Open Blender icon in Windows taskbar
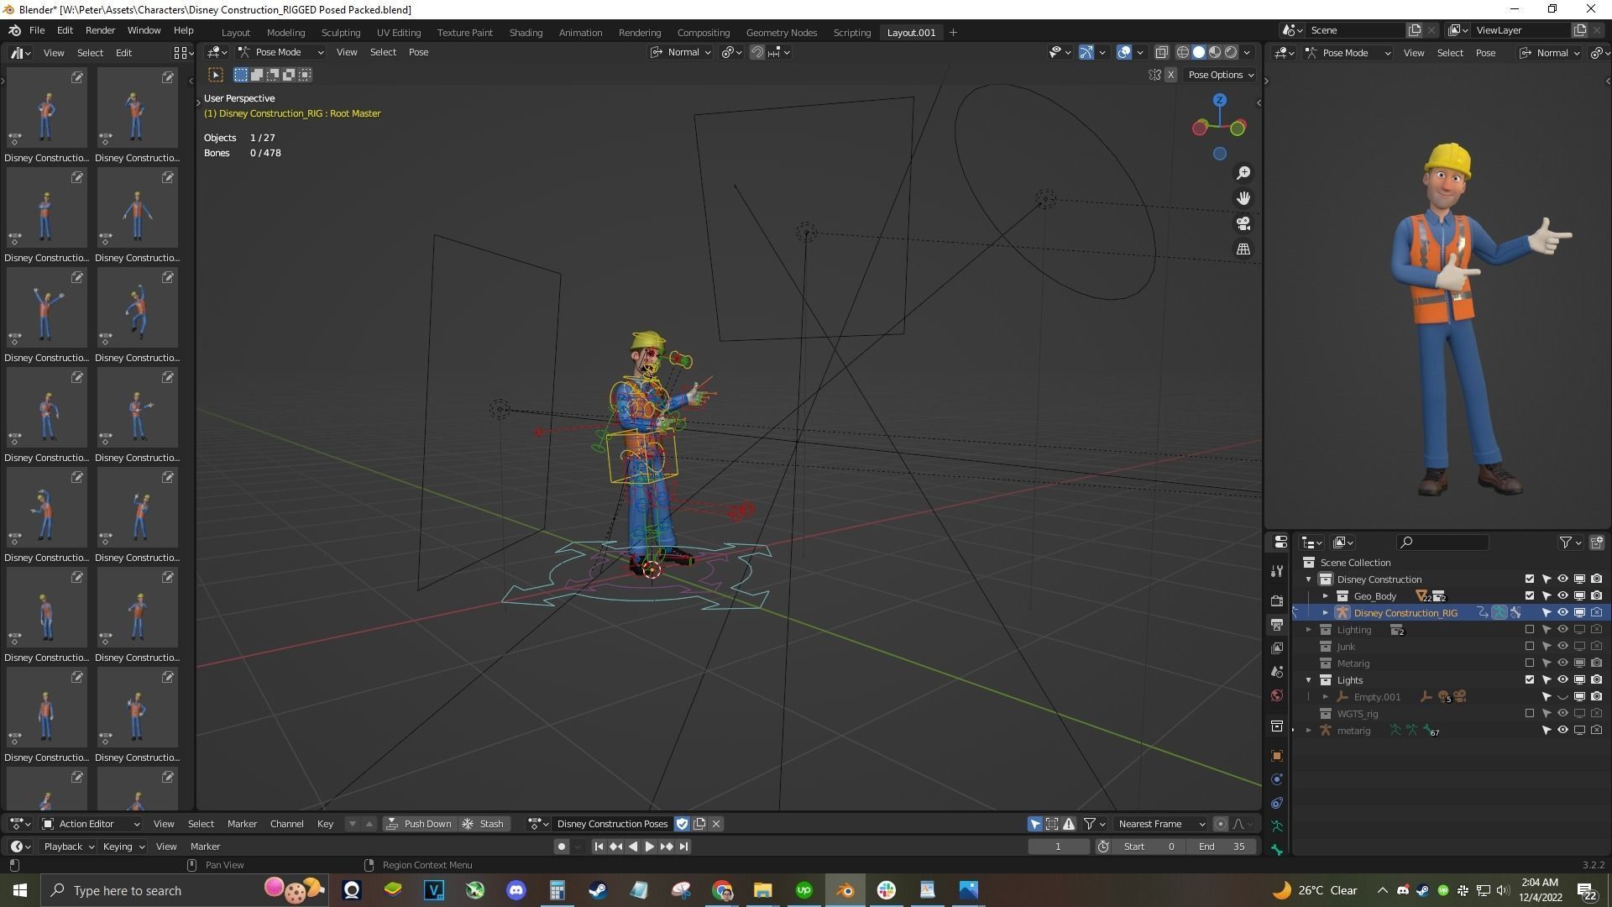 coord(845,890)
